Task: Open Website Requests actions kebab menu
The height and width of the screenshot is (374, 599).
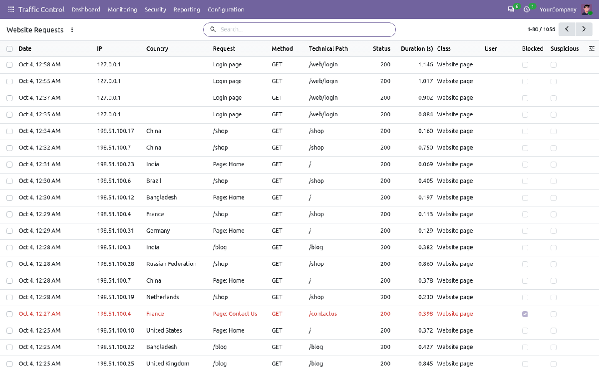Action: coord(72,30)
